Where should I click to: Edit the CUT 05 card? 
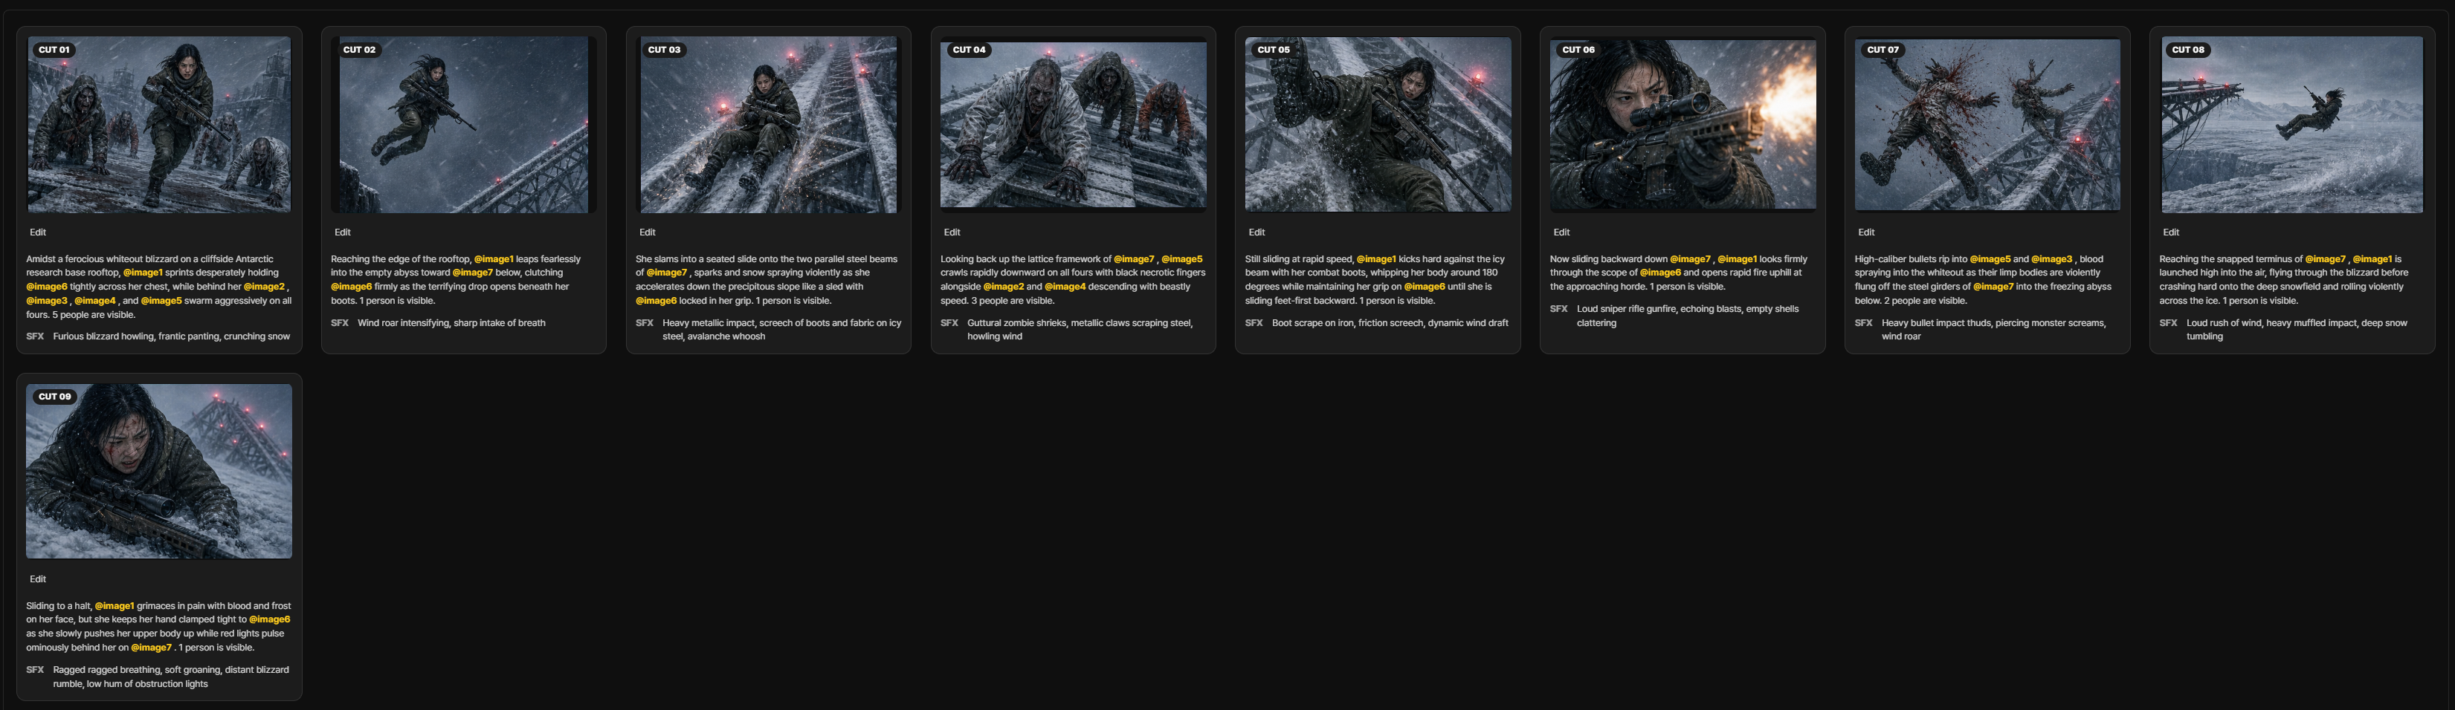[x=1257, y=232]
